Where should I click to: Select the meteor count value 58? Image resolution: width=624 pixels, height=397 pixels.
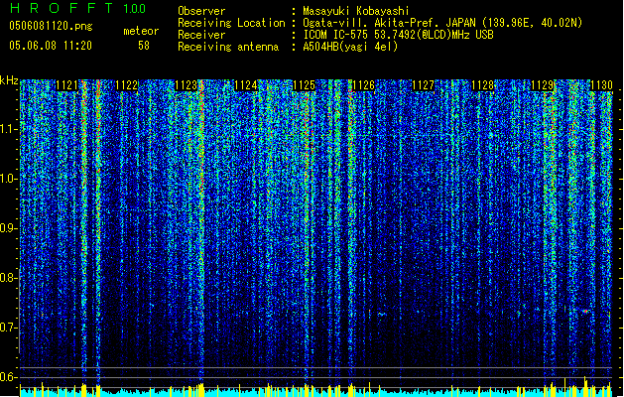(x=144, y=46)
